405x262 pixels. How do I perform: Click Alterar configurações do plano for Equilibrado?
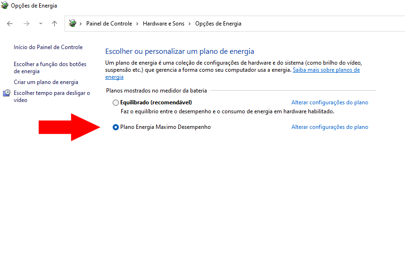[x=330, y=102]
